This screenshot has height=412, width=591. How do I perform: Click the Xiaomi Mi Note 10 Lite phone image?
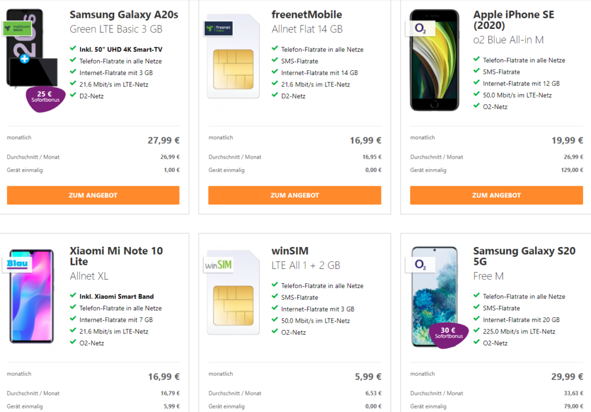coord(32,296)
